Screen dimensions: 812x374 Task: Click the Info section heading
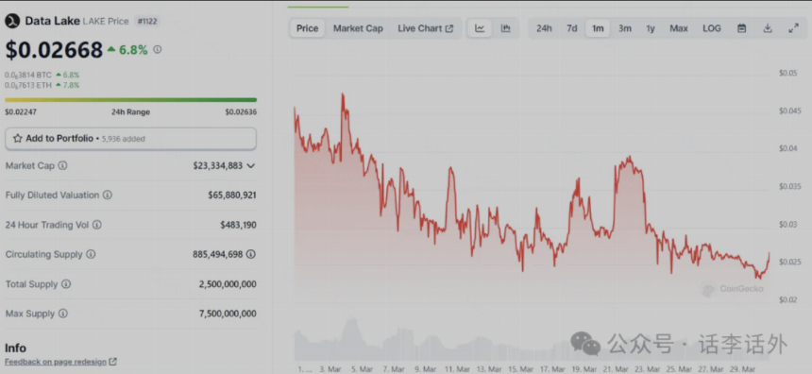click(15, 348)
